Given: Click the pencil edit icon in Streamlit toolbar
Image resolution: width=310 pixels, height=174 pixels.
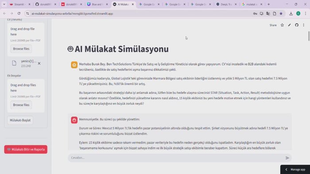Looking at the screenshot, I should 290,25.
